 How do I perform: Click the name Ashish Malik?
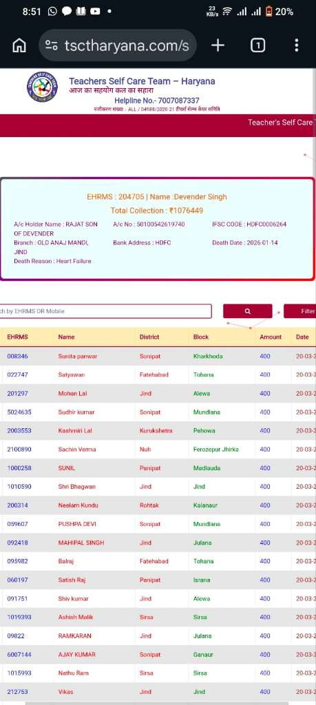pyautogui.click(x=76, y=618)
